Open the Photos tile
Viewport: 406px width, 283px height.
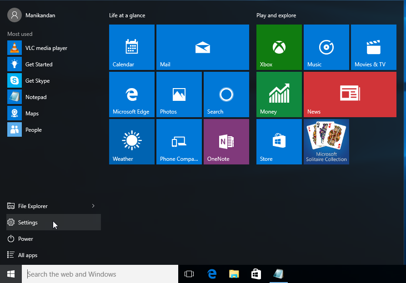click(179, 94)
